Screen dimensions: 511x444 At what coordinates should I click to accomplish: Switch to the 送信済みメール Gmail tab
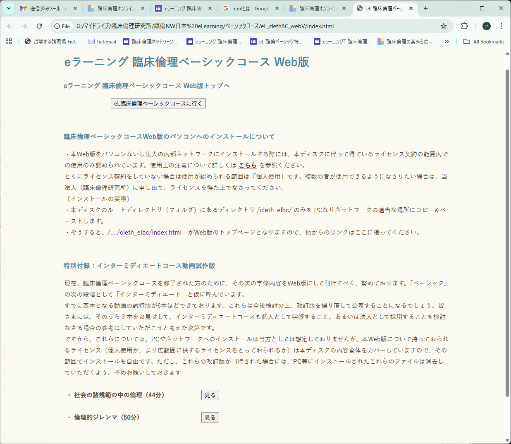tap(43, 7)
